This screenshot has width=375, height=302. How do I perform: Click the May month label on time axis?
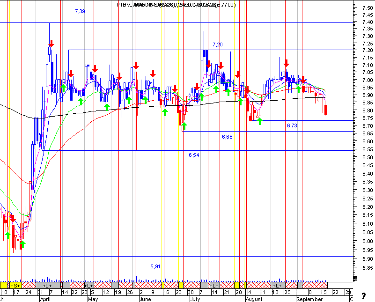click(93, 299)
